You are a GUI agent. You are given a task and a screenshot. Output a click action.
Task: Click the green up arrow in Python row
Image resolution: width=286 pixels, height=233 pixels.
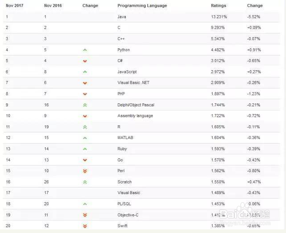tap(85, 50)
